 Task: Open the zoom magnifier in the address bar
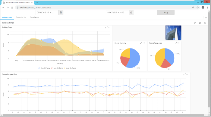(x=193, y=8)
